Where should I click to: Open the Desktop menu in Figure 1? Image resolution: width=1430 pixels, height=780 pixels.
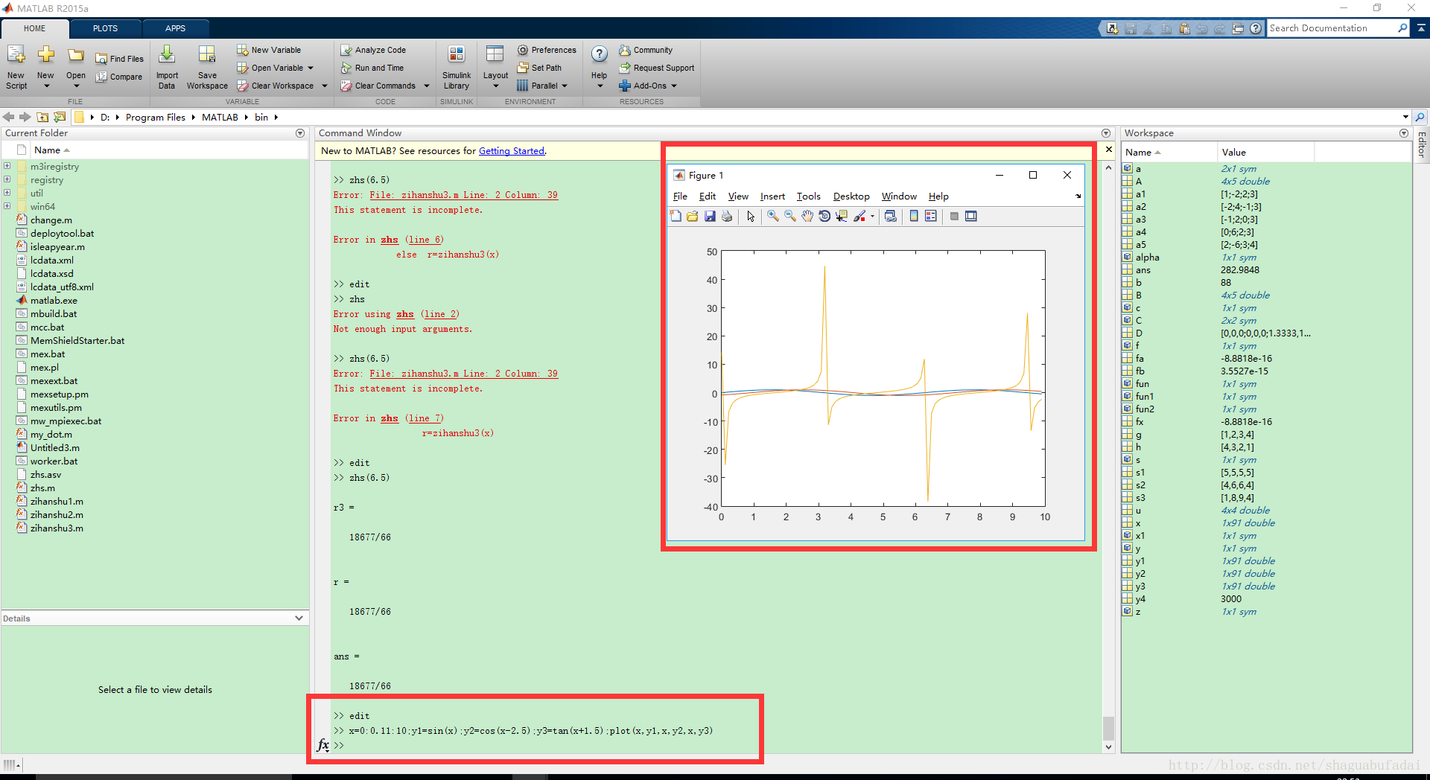pos(851,196)
